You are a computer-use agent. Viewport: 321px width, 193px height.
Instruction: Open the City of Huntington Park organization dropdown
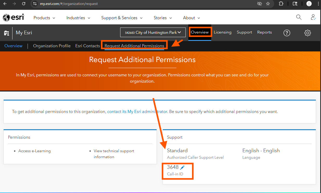point(153,32)
